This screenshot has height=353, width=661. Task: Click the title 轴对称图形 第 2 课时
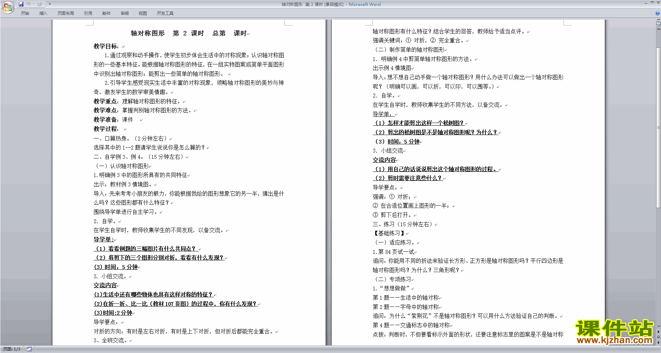167,33
